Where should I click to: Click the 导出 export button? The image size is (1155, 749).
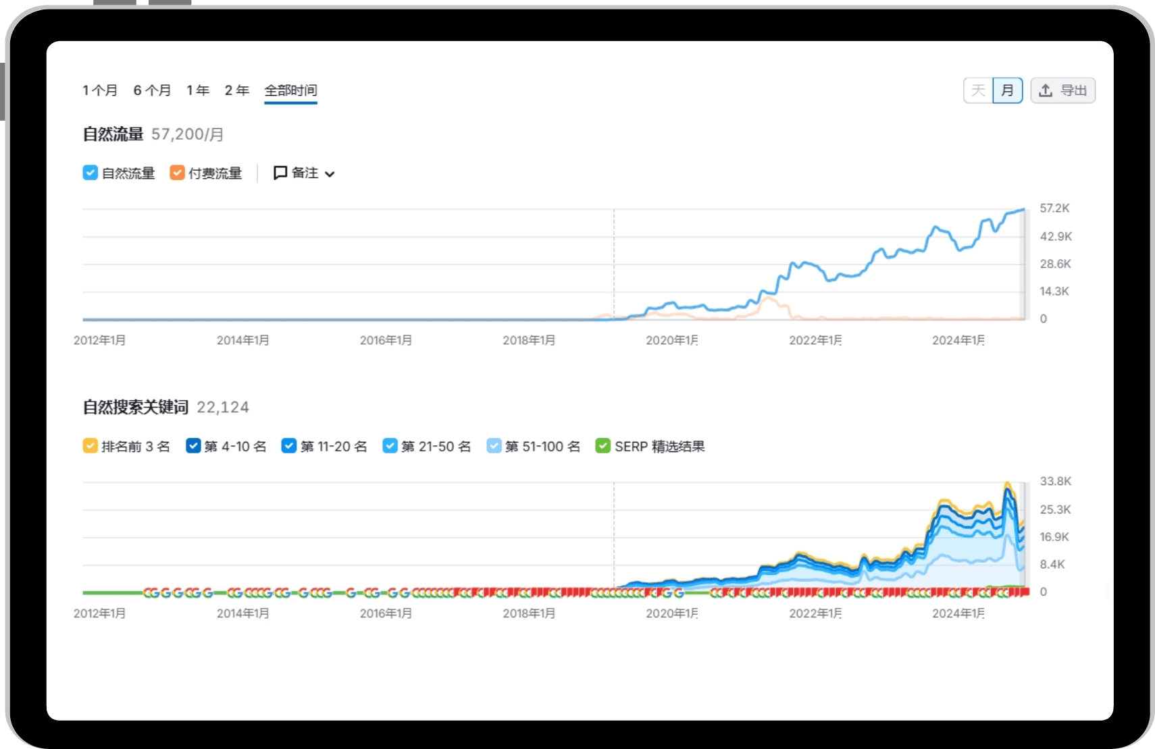[1062, 90]
